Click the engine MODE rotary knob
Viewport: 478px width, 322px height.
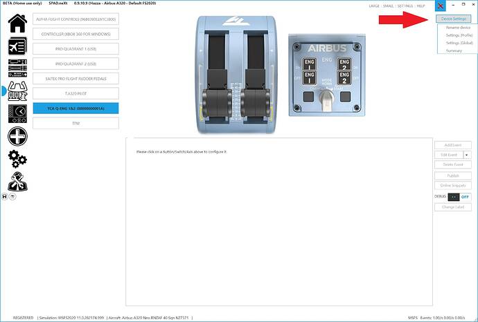point(326,100)
